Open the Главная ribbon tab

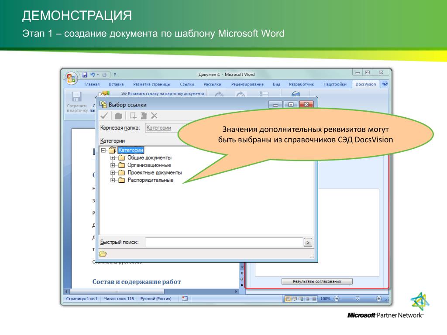(92, 84)
